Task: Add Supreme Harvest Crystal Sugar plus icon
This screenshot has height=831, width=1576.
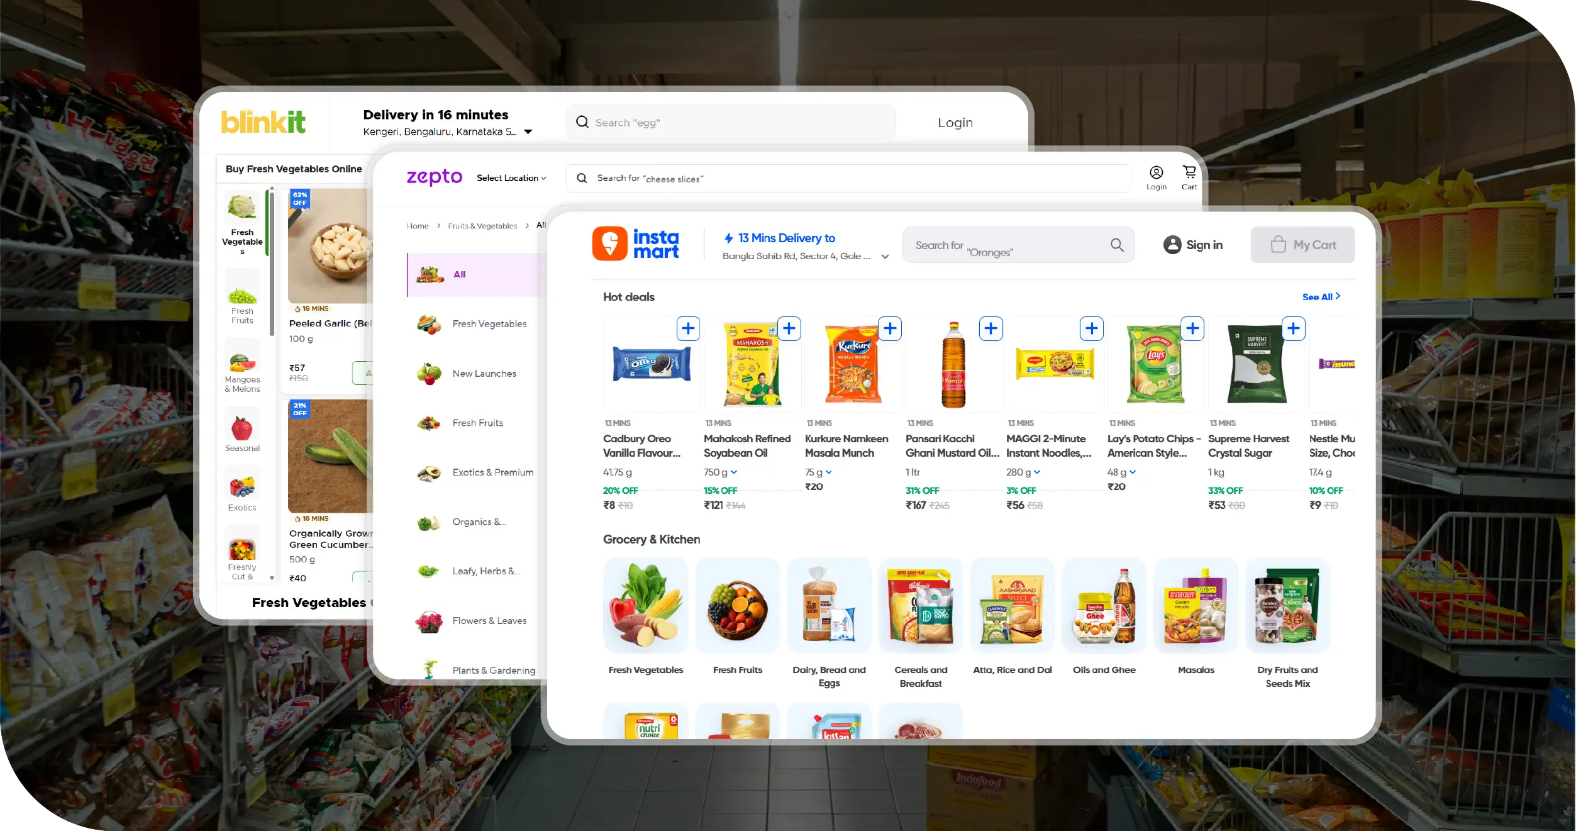Action: [x=1294, y=328]
